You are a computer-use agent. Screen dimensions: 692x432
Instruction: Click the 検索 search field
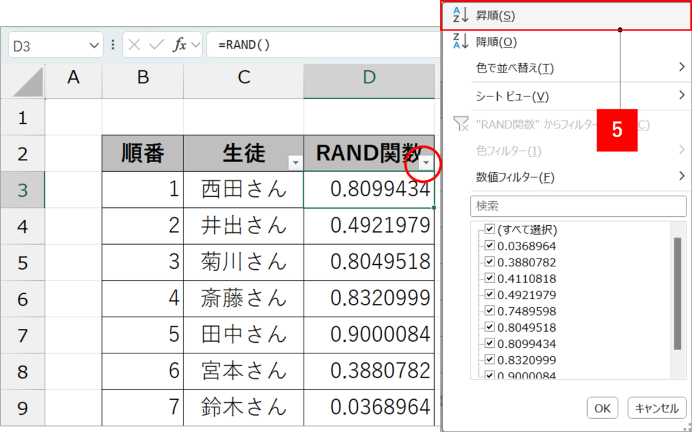point(578,206)
